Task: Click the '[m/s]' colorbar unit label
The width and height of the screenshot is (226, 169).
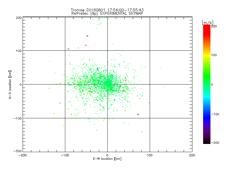Action: pyautogui.click(x=208, y=23)
